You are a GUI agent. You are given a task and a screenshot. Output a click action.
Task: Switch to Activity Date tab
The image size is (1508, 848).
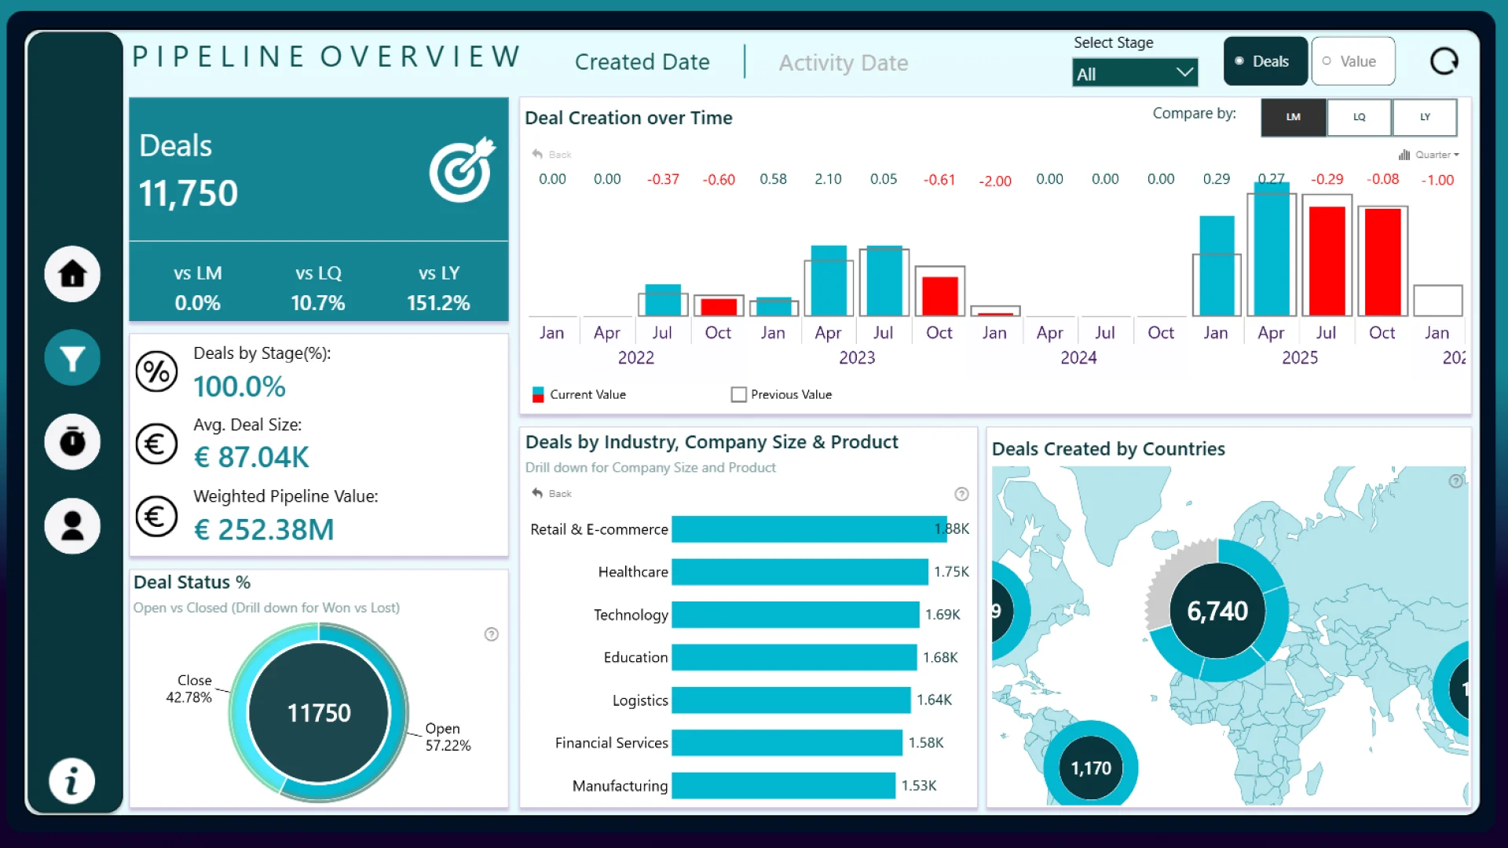(843, 62)
